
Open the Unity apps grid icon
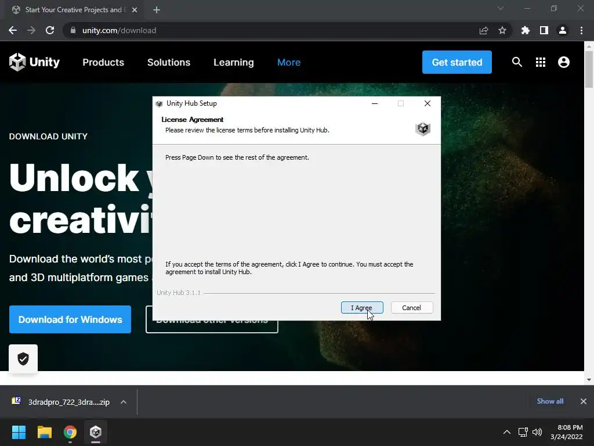(x=541, y=62)
